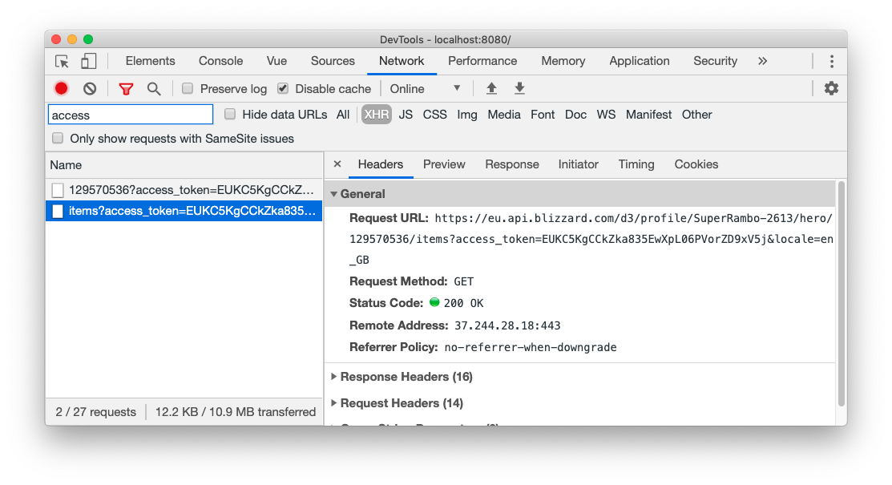Viewport: 892px width, 485px height.
Task: Open the Online throttling dropdown
Action: click(425, 89)
